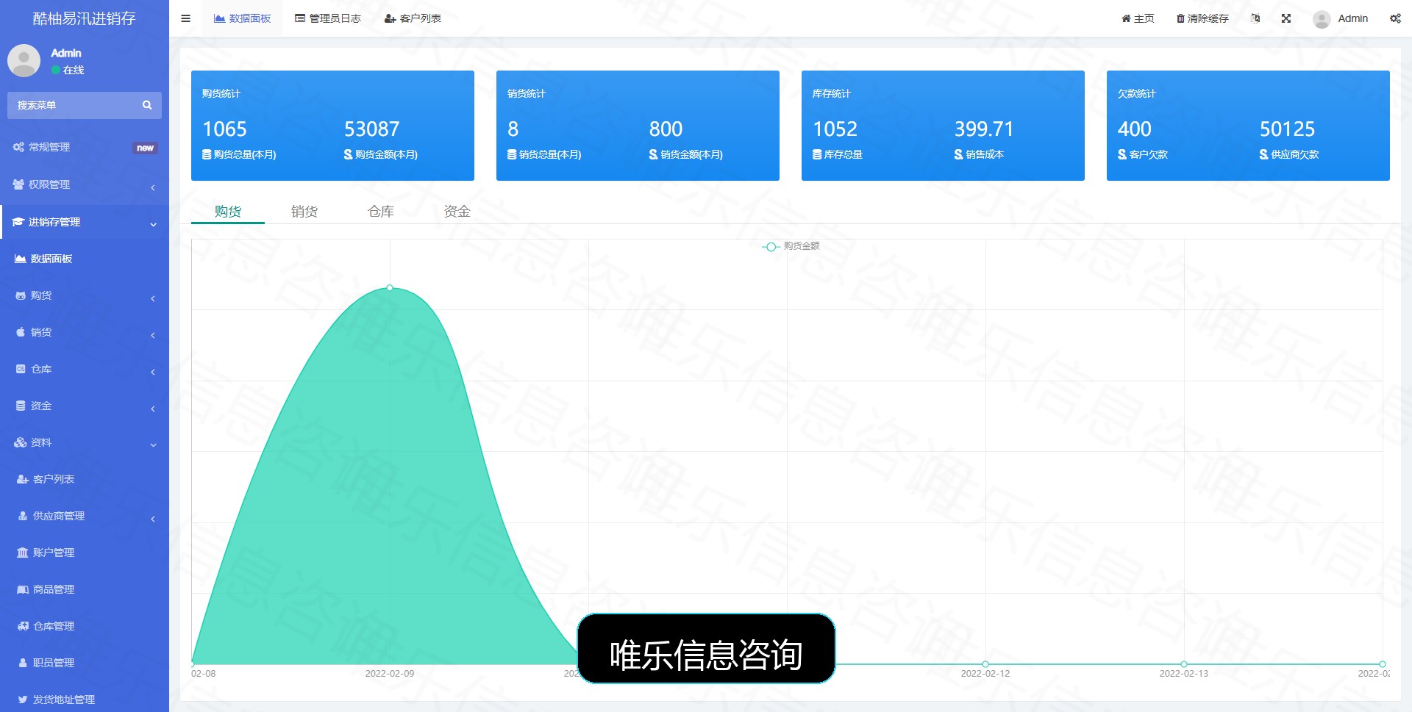Expand the 权限管理 sidebar menu

85,184
